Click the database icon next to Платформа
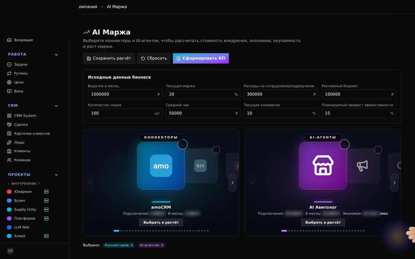This screenshot has height=259, width=415. click(46, 219)
